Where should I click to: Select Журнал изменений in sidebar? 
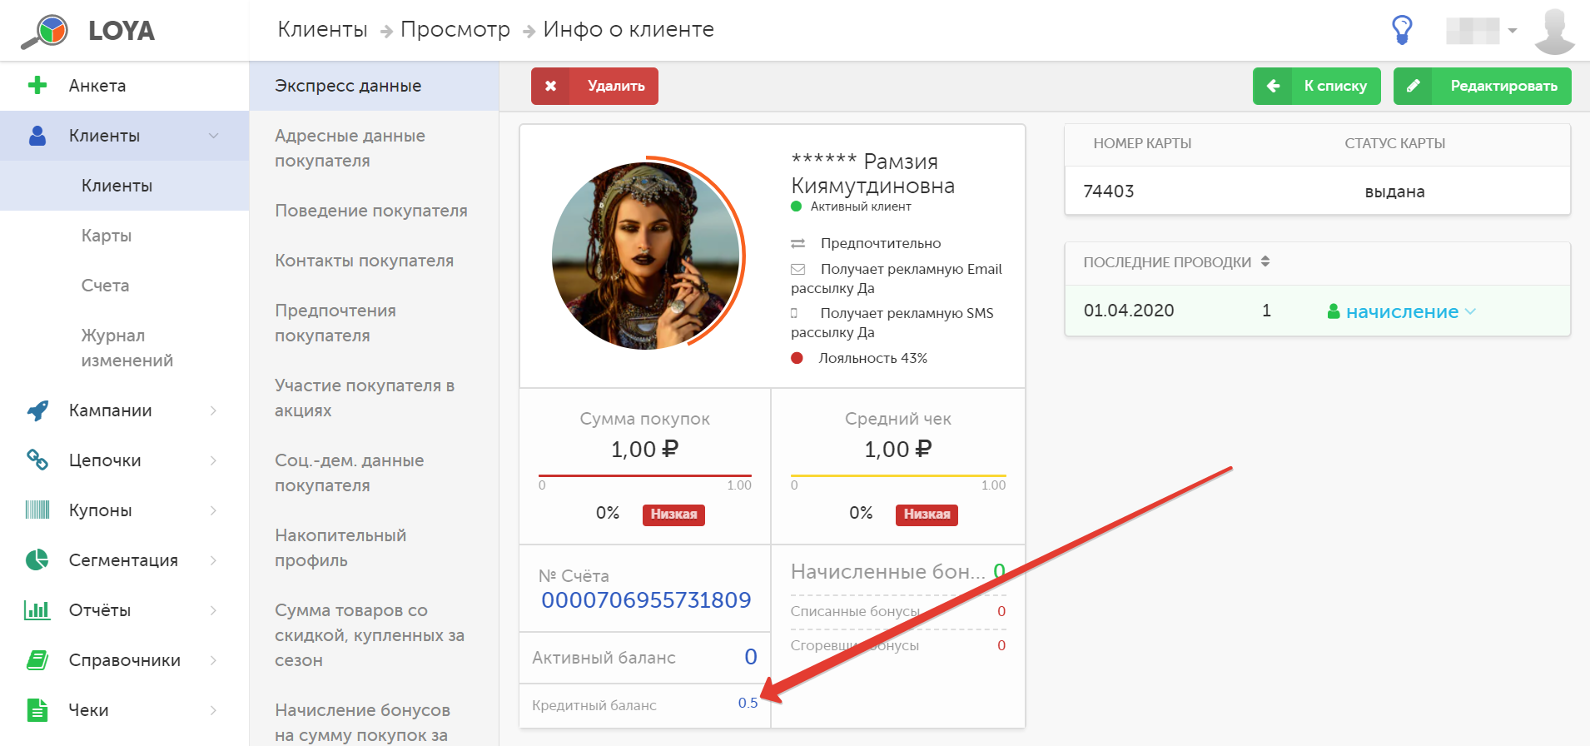tap(125, 348)
